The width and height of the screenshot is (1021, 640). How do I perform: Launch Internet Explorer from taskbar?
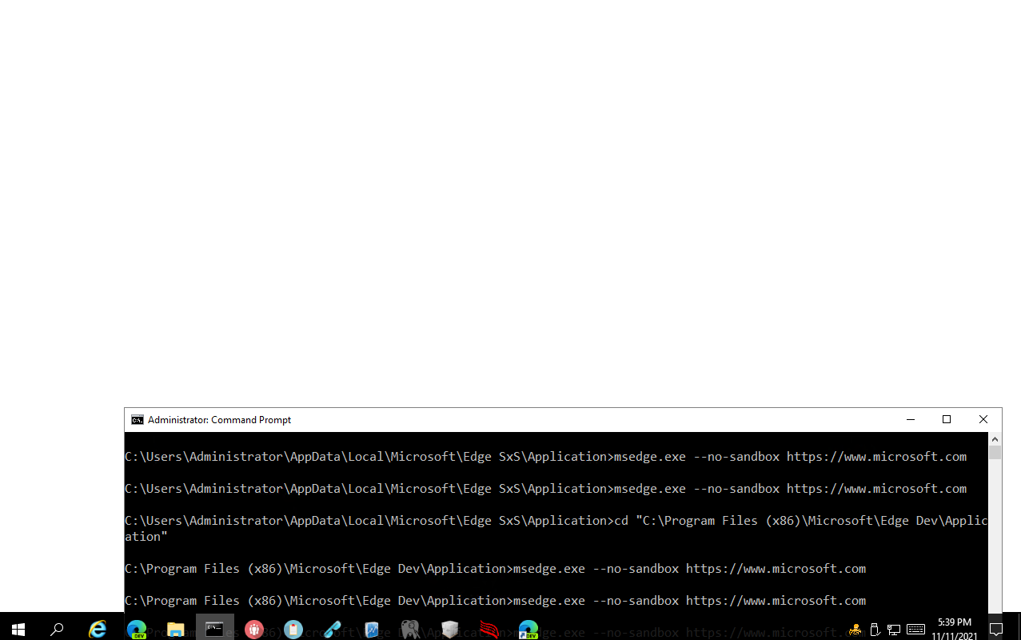tap(98, 630)
